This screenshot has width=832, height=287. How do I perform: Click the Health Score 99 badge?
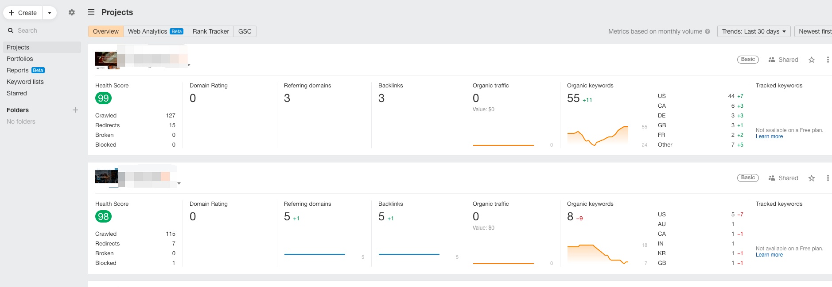103,98
